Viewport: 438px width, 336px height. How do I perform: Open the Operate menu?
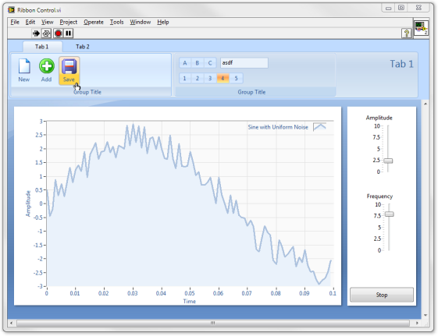tap(94, 22)
